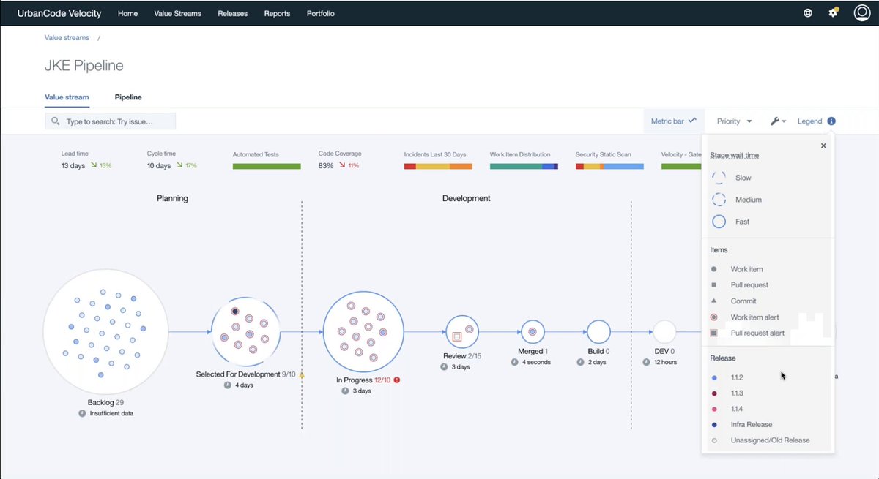Screen dimensions: 879x479
Task: Close the Legend panel
Action: coord(823,145)
